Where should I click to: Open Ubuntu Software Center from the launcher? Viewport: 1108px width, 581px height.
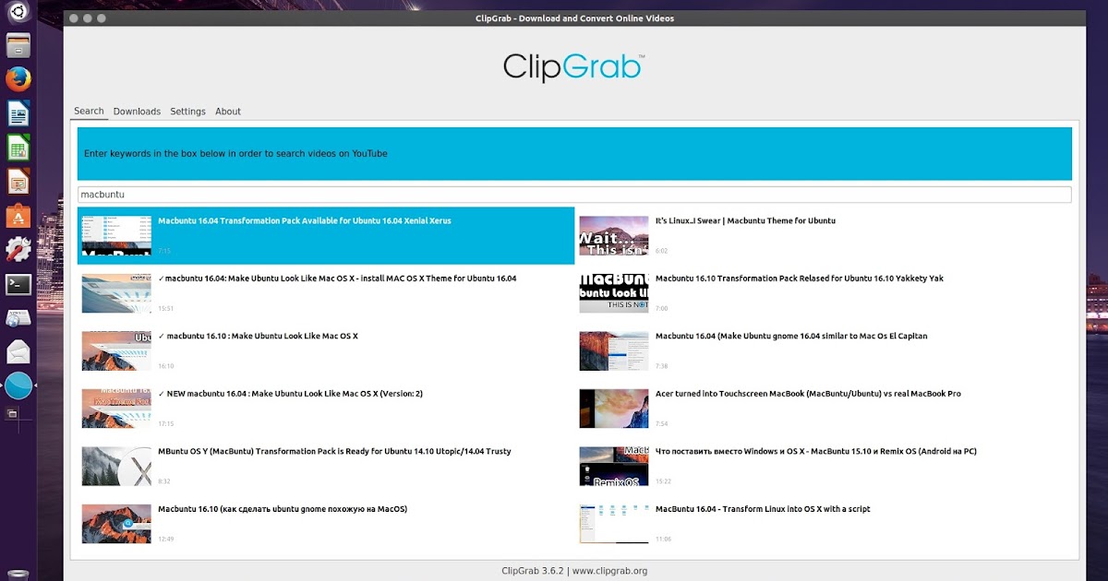coord(19,214)
